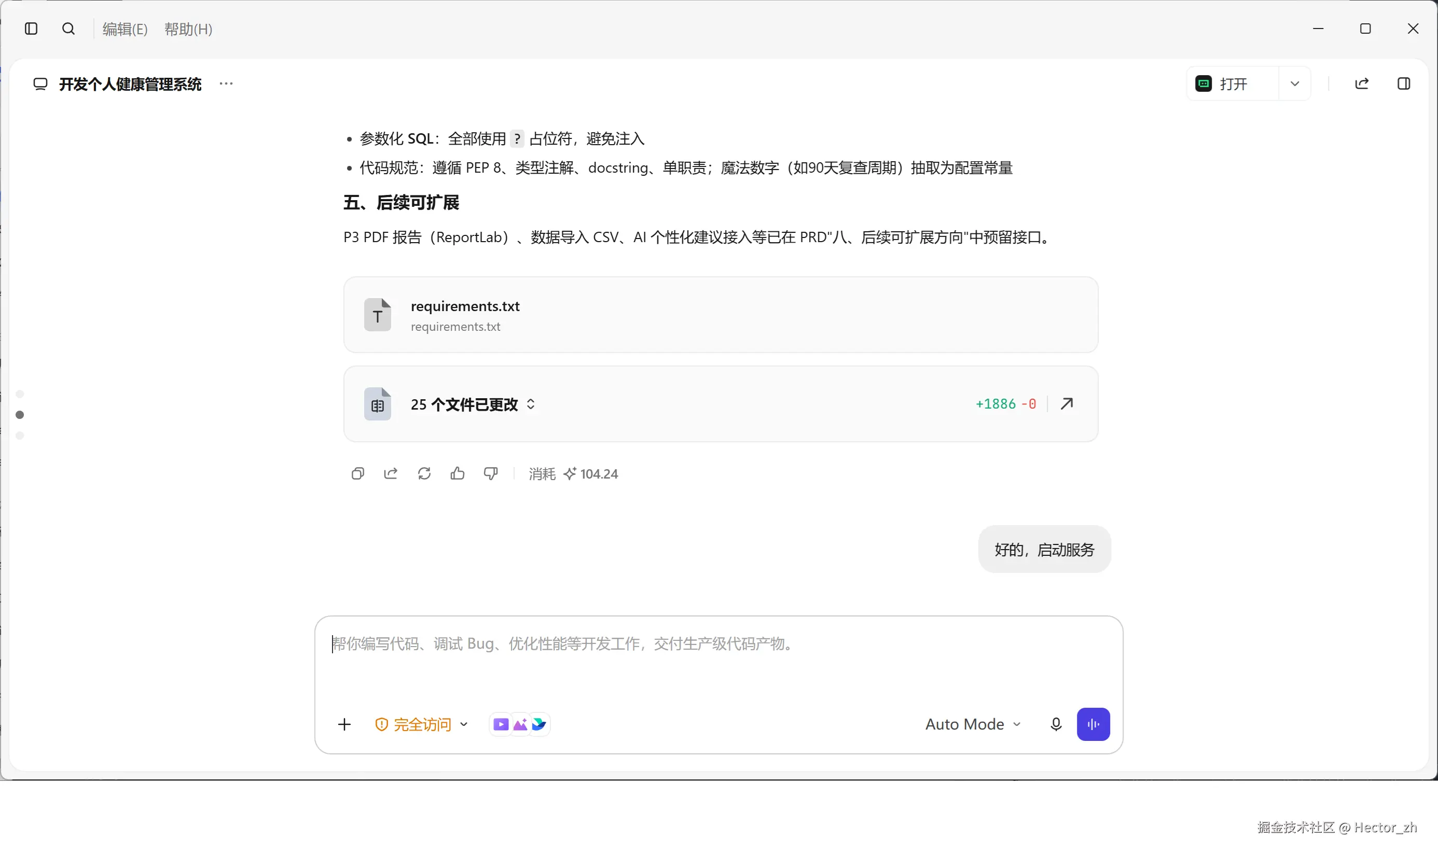Image resolution: width=1438 pixels, height=855 pixels.
Task: Click the conversation icon beside 开发个人健康管理系统
Action: click(40, 84)
